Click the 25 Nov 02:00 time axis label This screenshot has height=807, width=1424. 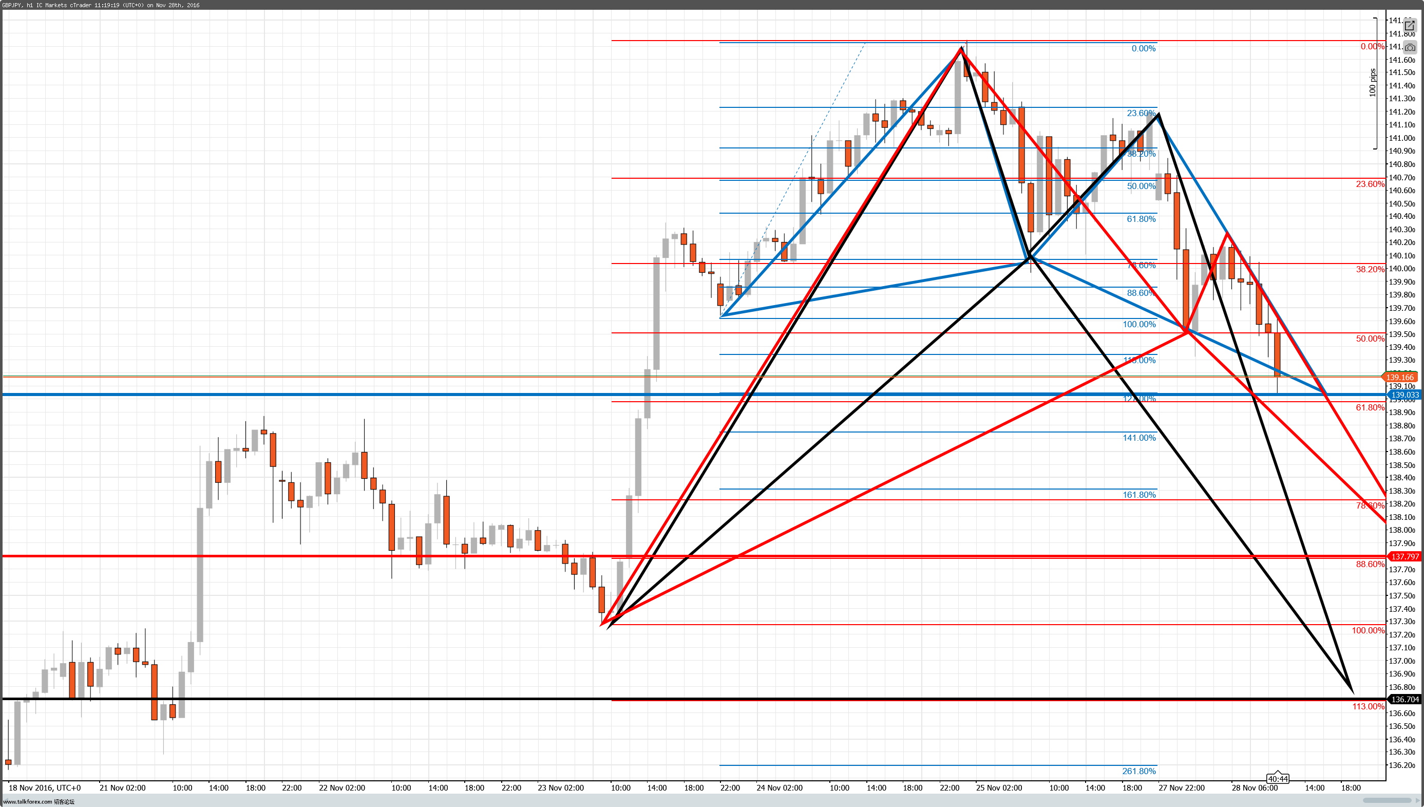[999, 787]
